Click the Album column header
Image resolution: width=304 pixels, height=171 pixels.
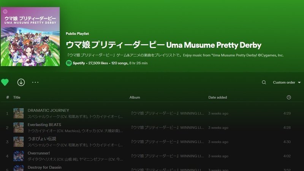(135, 97)
